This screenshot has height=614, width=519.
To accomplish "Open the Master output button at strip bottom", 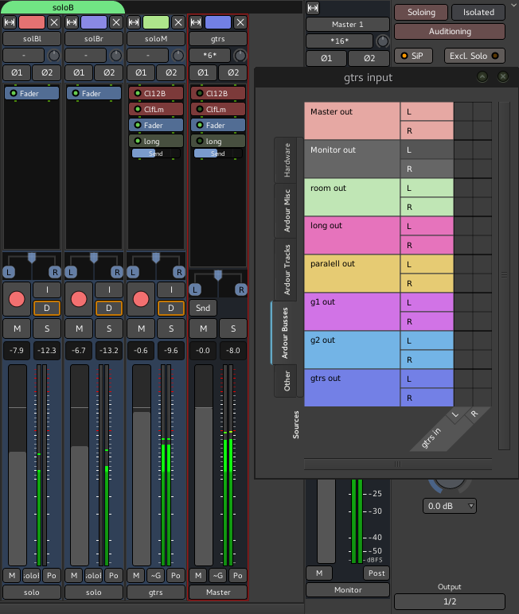I will click(218, 592).
